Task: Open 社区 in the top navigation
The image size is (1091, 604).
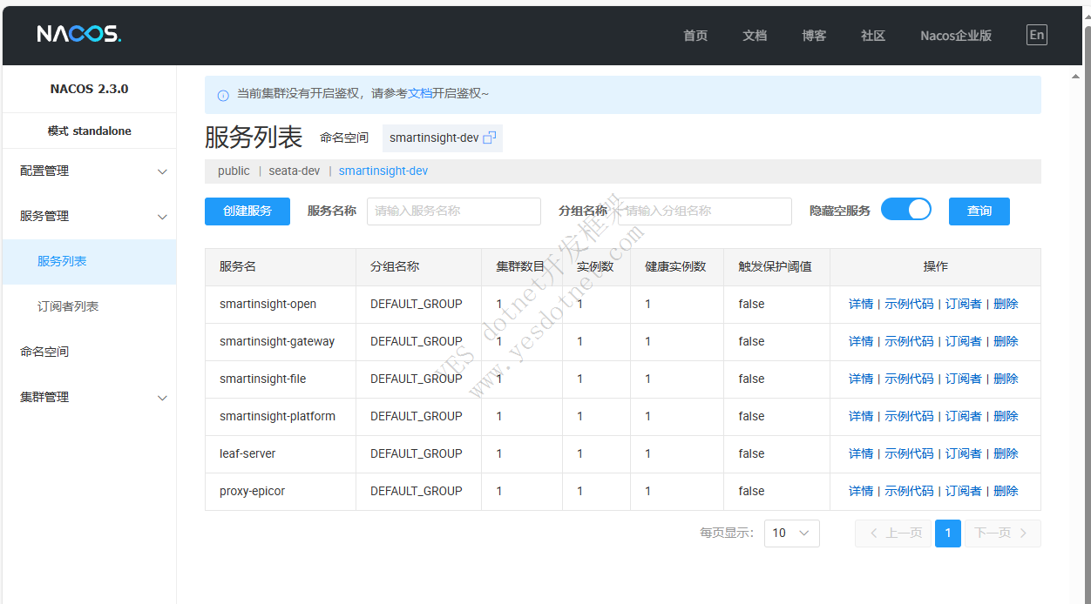Action: click(x=873, y=36)
